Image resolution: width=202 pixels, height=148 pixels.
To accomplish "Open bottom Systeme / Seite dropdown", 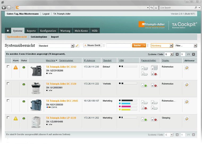I will coord(172,135).
